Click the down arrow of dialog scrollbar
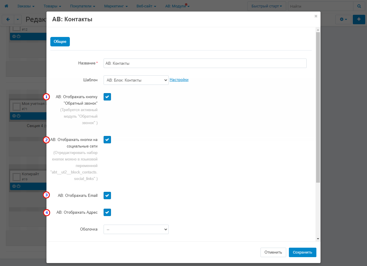Image resolution: width=367 pixels, height=266 pixels. coord(318,239)
